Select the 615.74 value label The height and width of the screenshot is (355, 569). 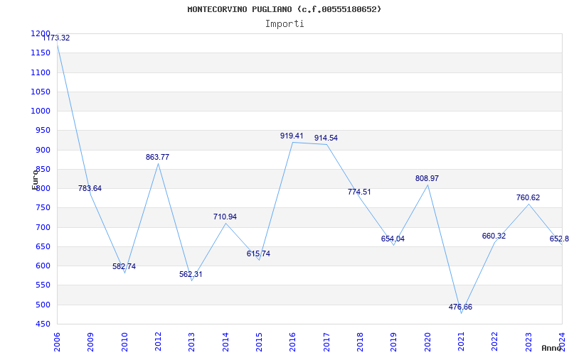tap(258, 253)
